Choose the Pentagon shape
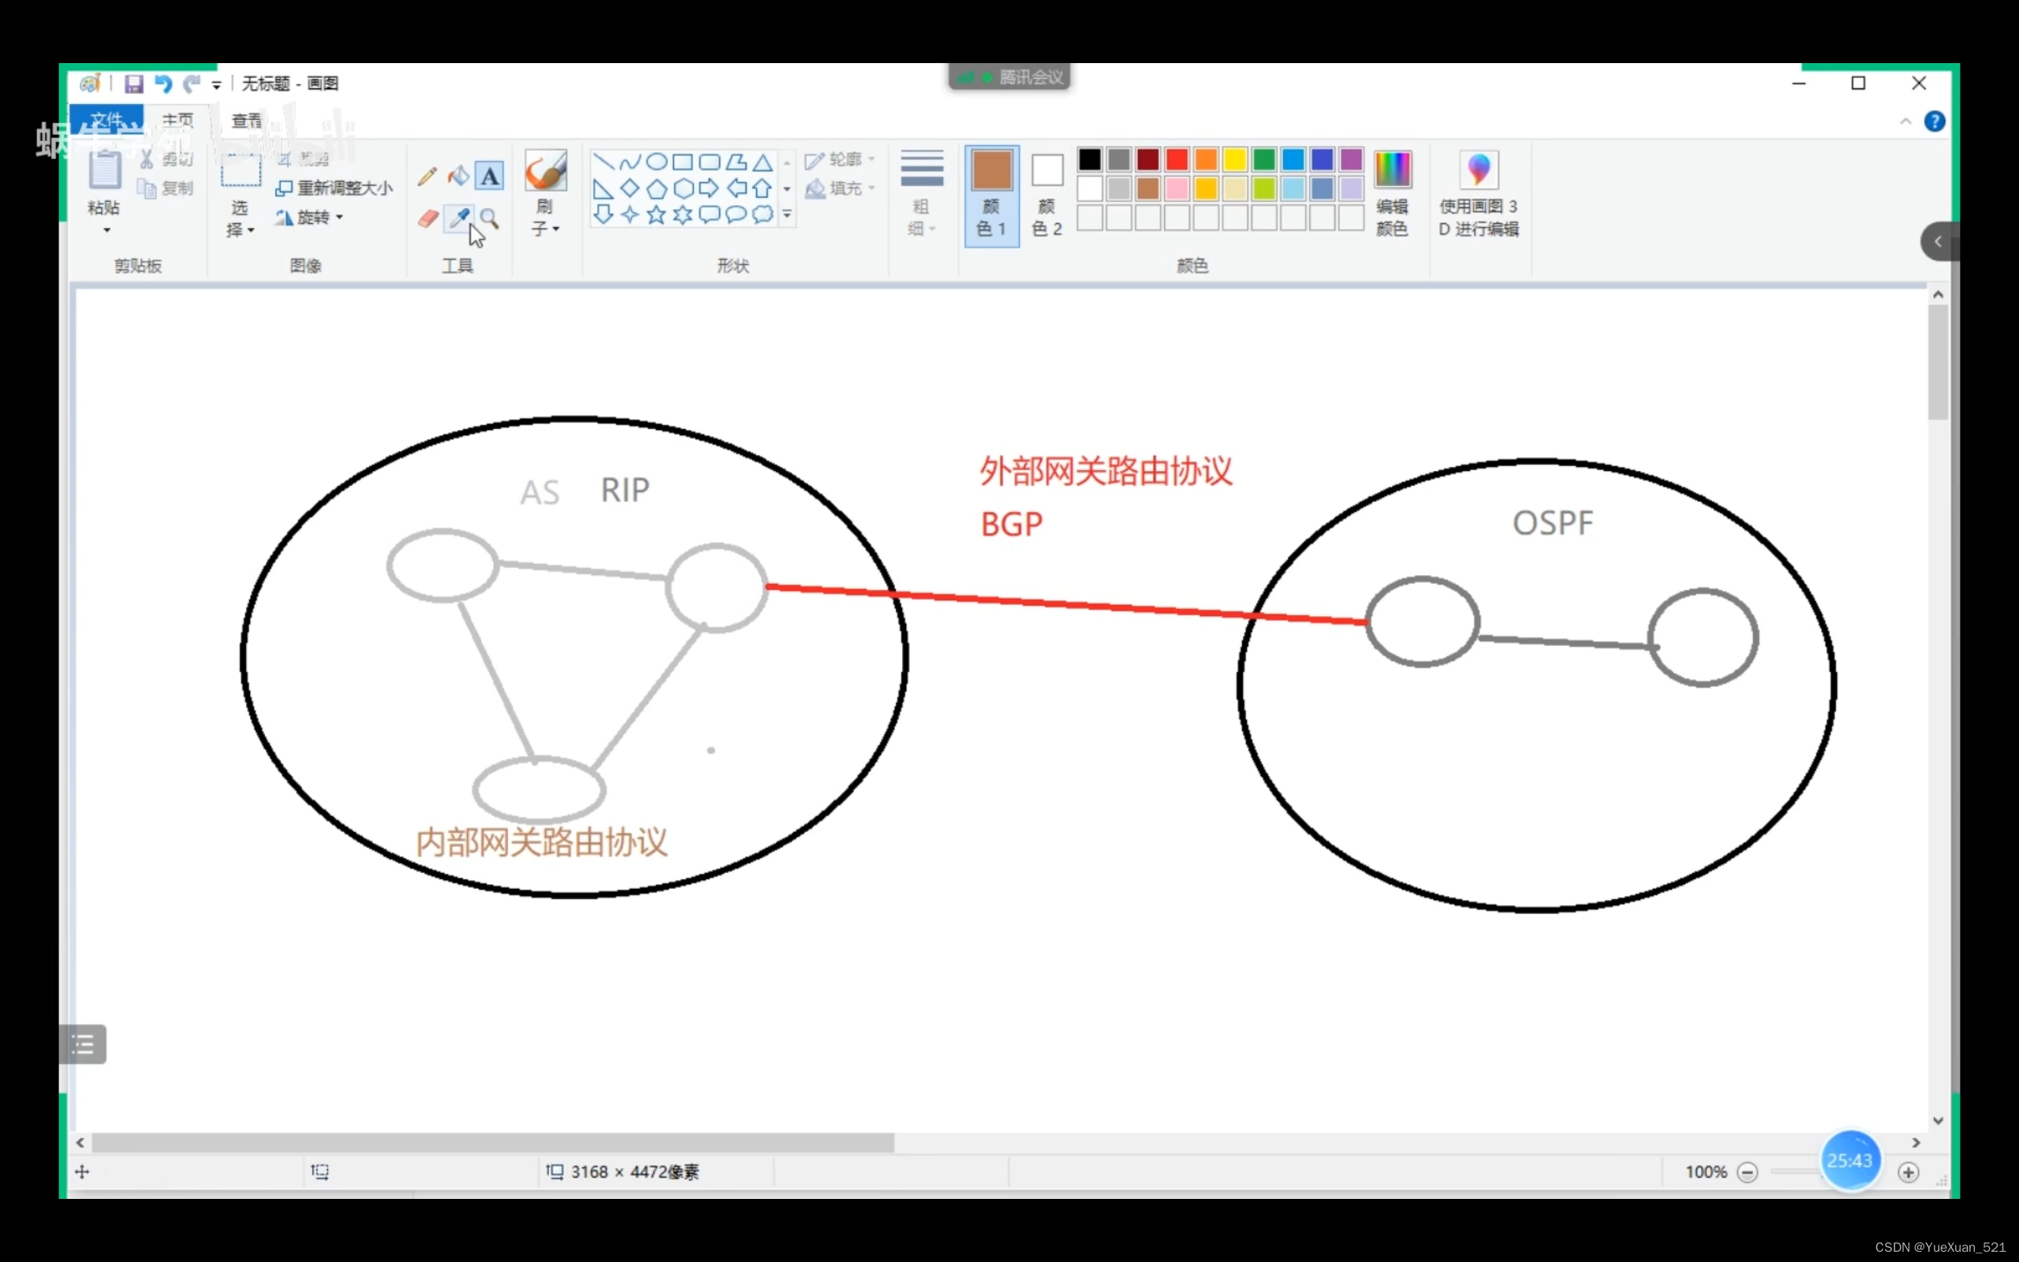The image size is (2019, 1262). [657, 189]
